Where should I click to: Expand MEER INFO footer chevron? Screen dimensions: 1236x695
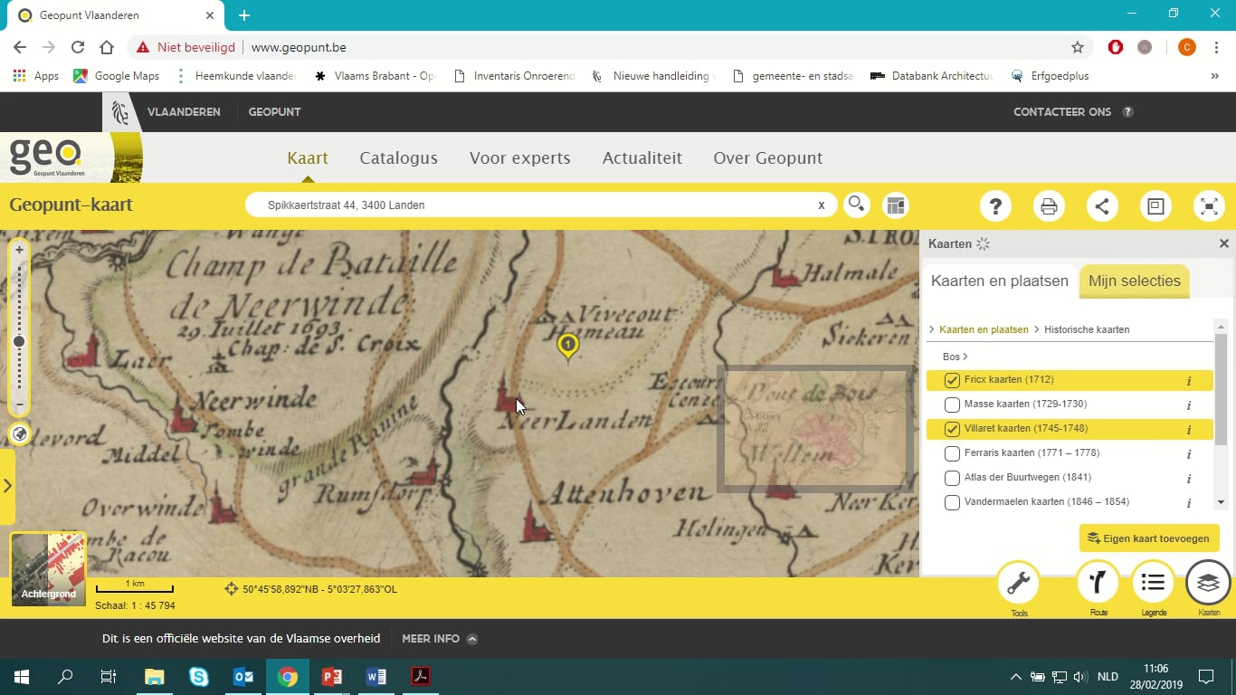pos(471,639)
